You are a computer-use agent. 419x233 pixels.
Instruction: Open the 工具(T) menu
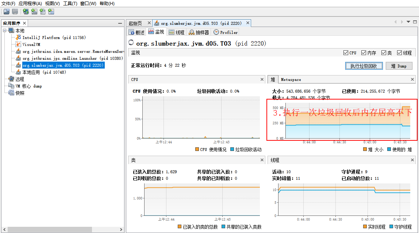pos(70,4)
